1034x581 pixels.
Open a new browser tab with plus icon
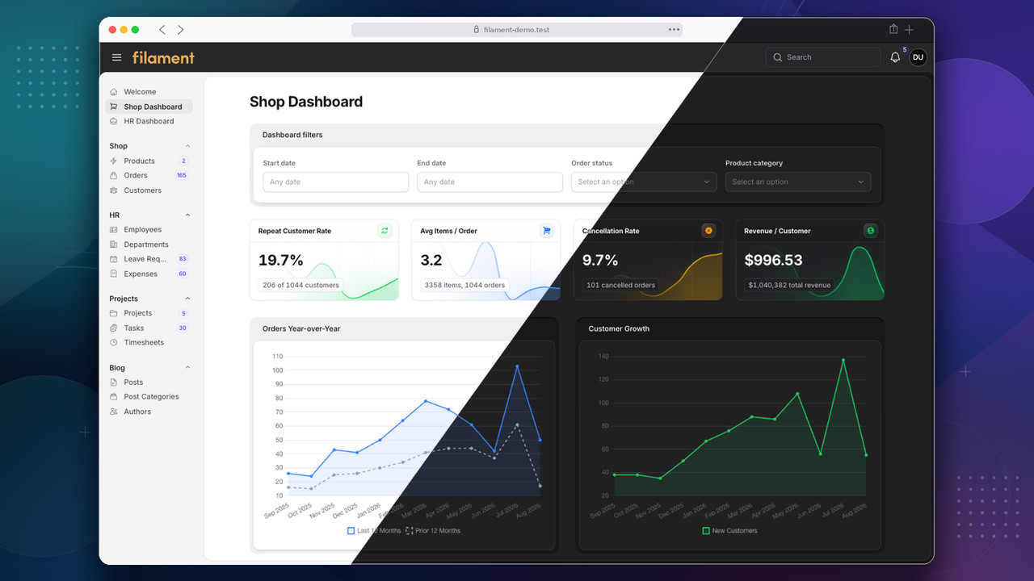(x=910, y=30)
